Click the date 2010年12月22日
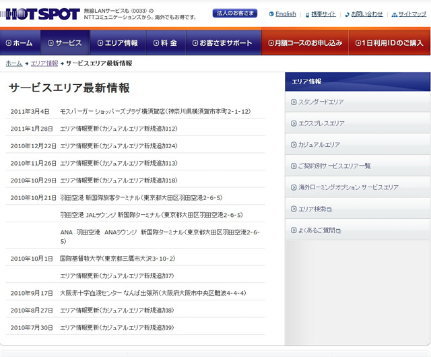Screen dimensions: 431x357 [x=33, y=146]
